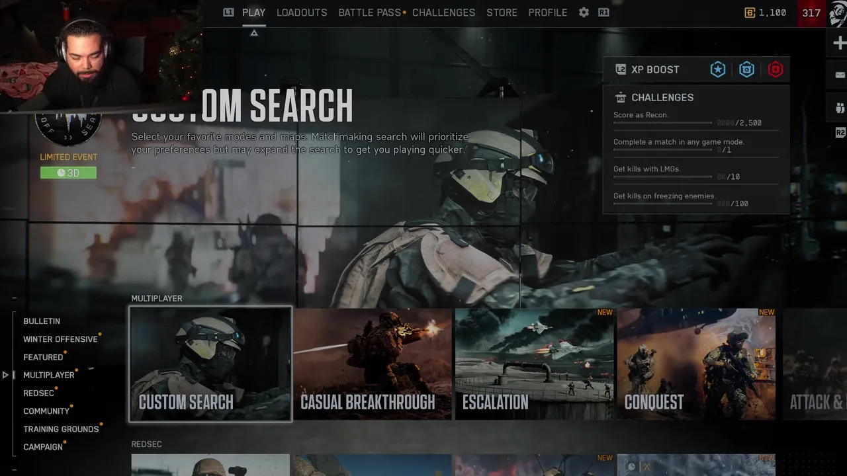Switch to the PLAY tab

click(x=253, y=13)
